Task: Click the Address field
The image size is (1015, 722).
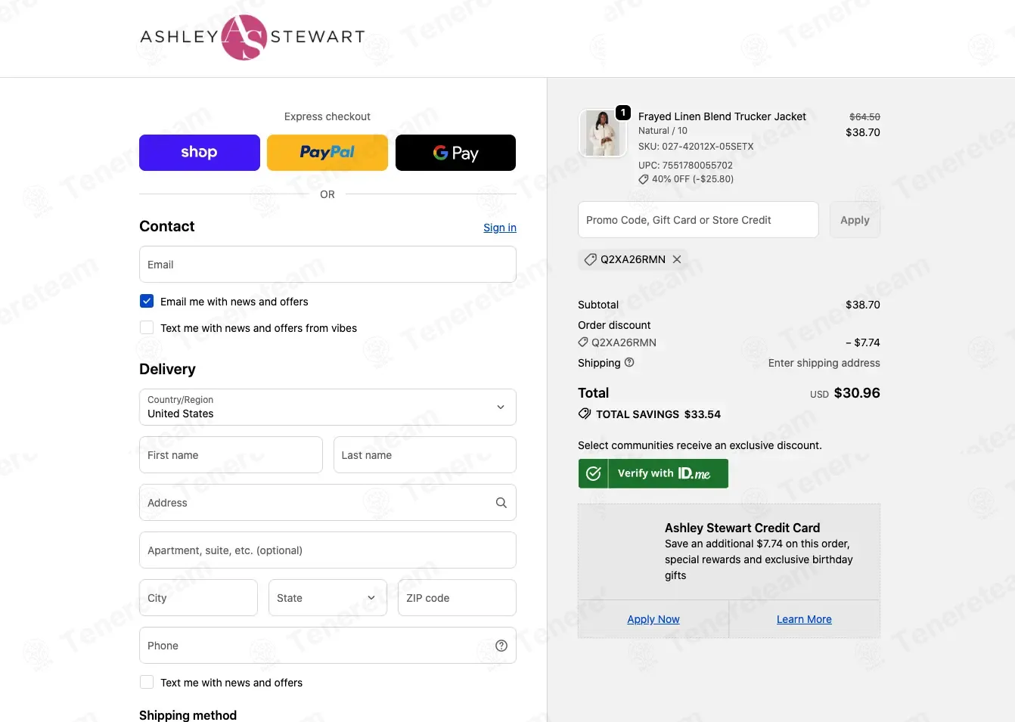Action: [327, 503]
